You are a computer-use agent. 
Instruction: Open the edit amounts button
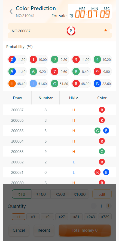102,194
